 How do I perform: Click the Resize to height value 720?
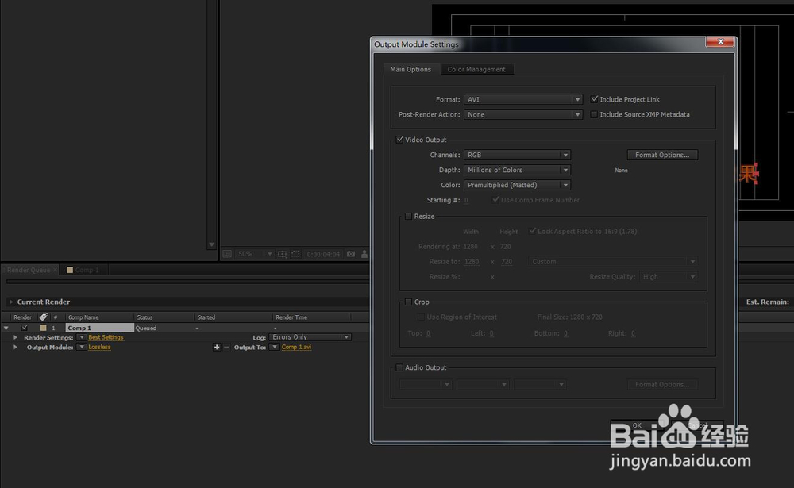pyautogui.click(x=507, y=262)
